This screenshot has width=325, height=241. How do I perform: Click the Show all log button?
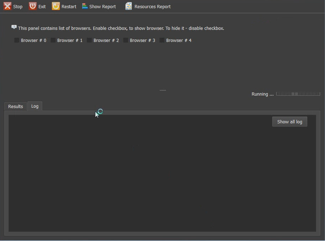289,122
